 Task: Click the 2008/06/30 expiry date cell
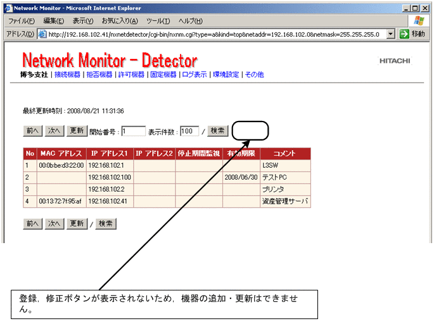coord(241,177)
